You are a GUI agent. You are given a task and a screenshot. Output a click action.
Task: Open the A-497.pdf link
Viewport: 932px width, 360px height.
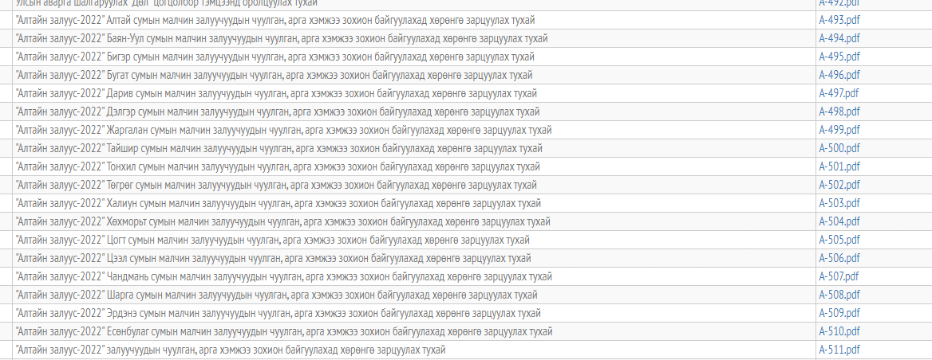coord(839,93)
